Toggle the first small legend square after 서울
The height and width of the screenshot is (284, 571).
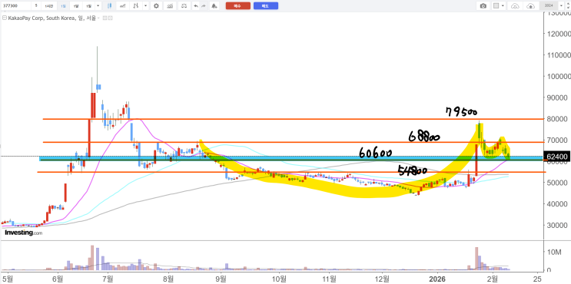click(x=105, y=18)
